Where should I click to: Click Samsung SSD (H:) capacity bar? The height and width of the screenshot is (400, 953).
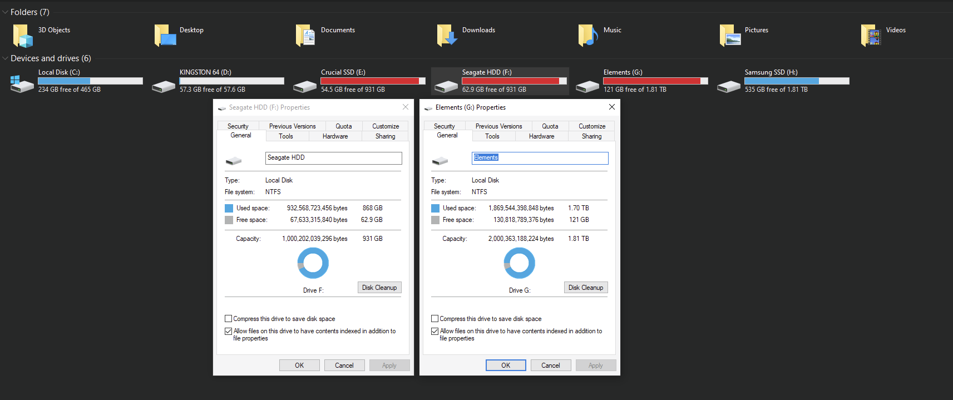pos(797,81)
